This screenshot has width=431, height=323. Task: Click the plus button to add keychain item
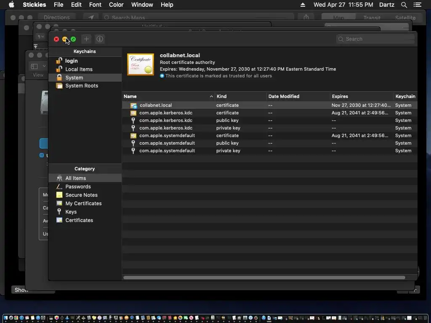pos(86,39)
